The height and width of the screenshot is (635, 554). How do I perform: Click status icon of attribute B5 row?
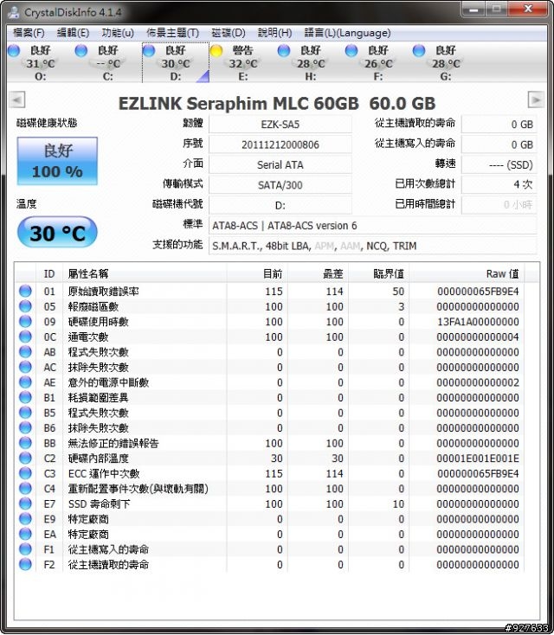[x=25, y=413]
